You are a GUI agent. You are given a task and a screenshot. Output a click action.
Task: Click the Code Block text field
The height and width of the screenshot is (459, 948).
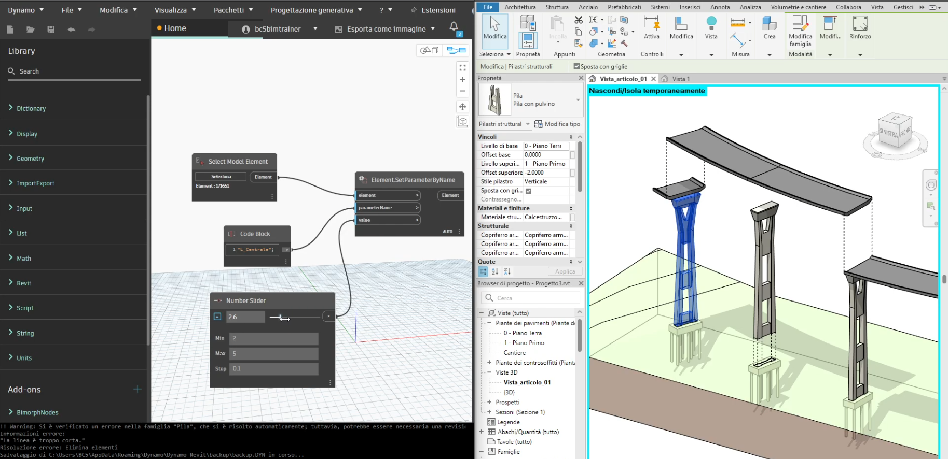253,250
